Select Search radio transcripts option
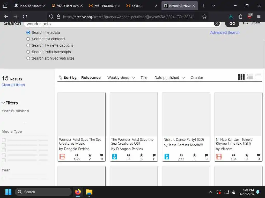Image resolution: width=265 pixels, height=198 pixels. coord(28,52)
